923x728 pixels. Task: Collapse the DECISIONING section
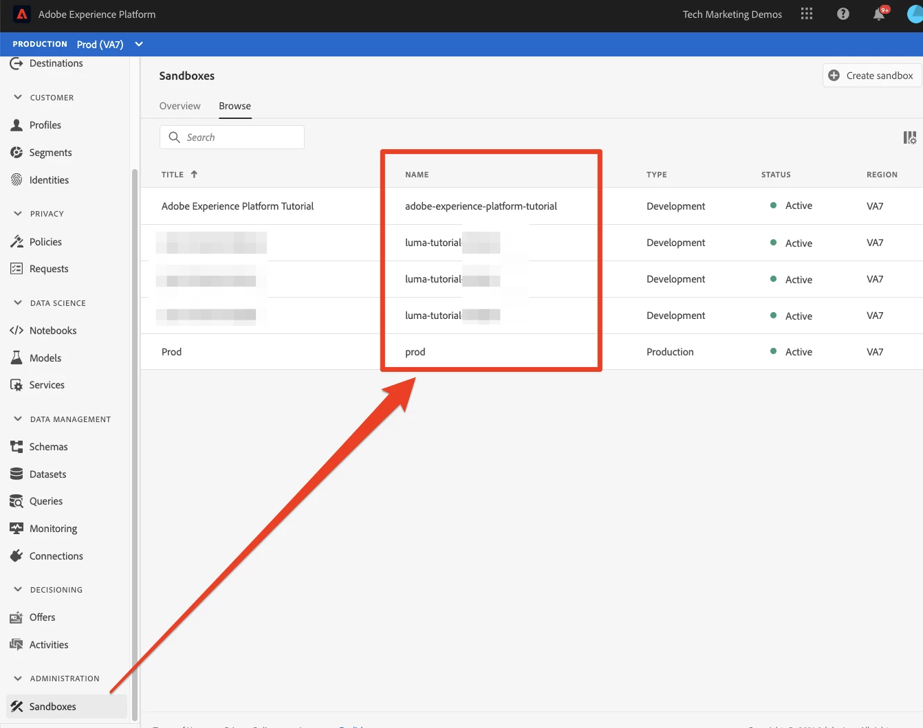(18, 589)
